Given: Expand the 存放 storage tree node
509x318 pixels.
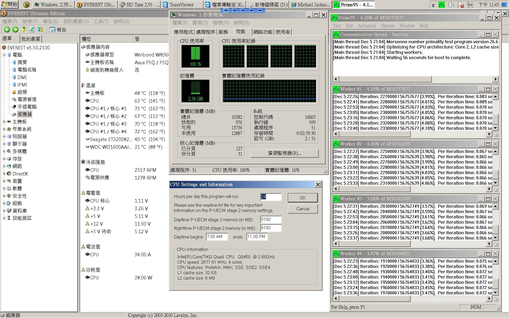Looking at the screenshot, I should pos(4,159).
